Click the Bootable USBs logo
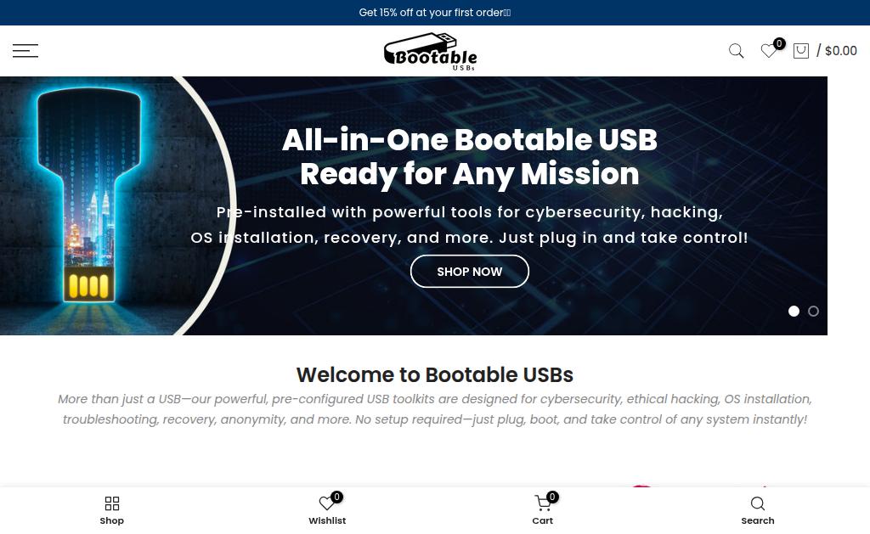 point(431,52)
